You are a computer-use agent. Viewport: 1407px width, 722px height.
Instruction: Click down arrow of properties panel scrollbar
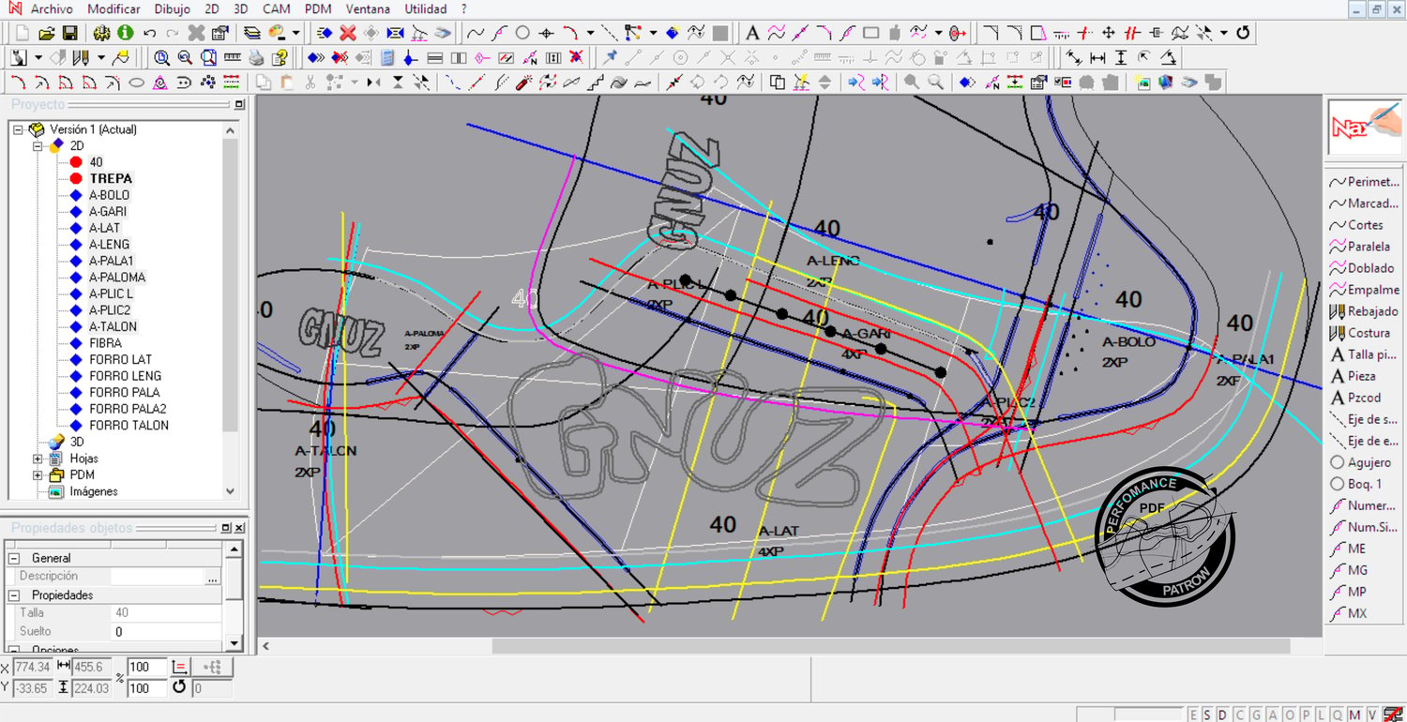click(234, 643)
